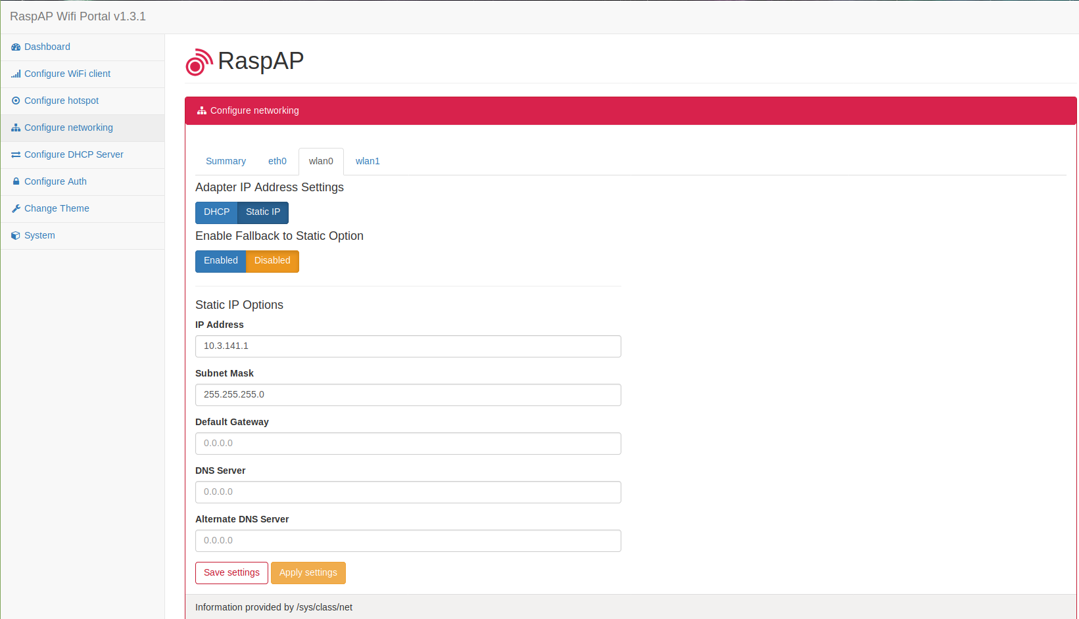Click the 'Static IP Options' heading
The width and height of the screenshot is (1079, 619).
pos(239,306)
